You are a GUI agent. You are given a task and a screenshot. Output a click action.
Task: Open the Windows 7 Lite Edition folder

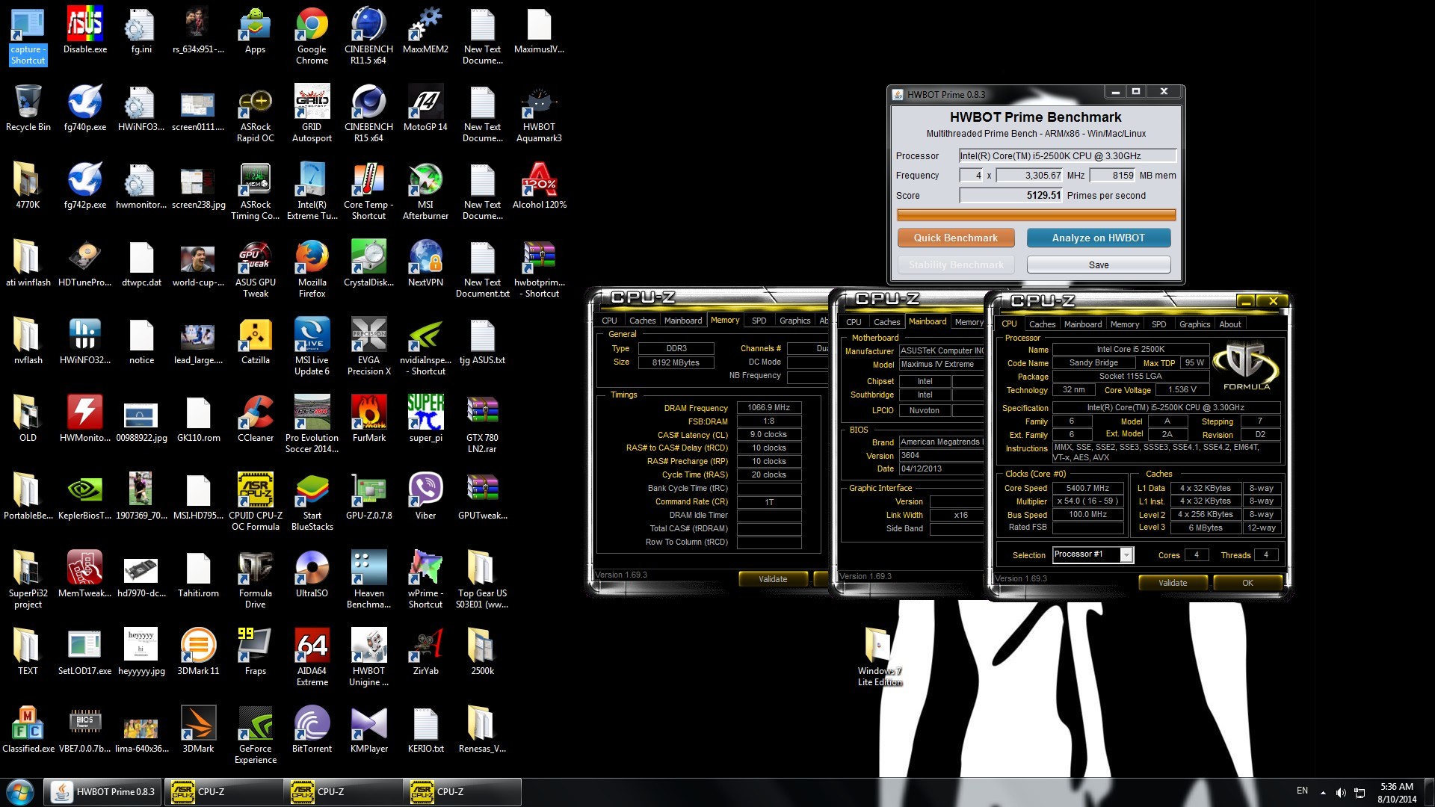880,658
